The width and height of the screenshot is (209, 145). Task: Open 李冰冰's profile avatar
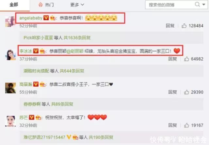[x=10, y=55]
